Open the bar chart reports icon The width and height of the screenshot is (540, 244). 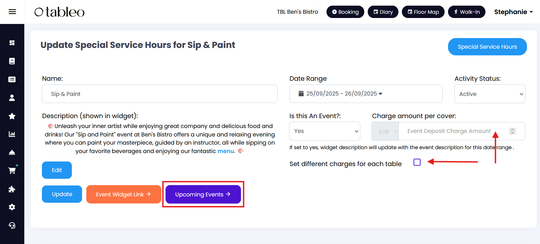pyautogui.click(x=12, y=134)
